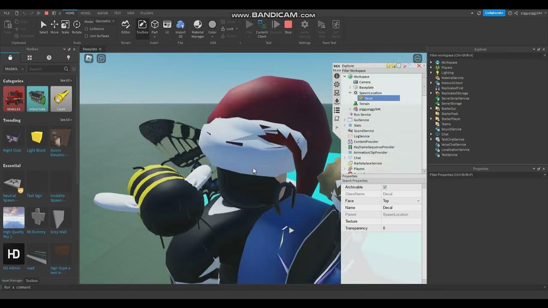Click the Roblox menu viewport icon

point(89,59)
